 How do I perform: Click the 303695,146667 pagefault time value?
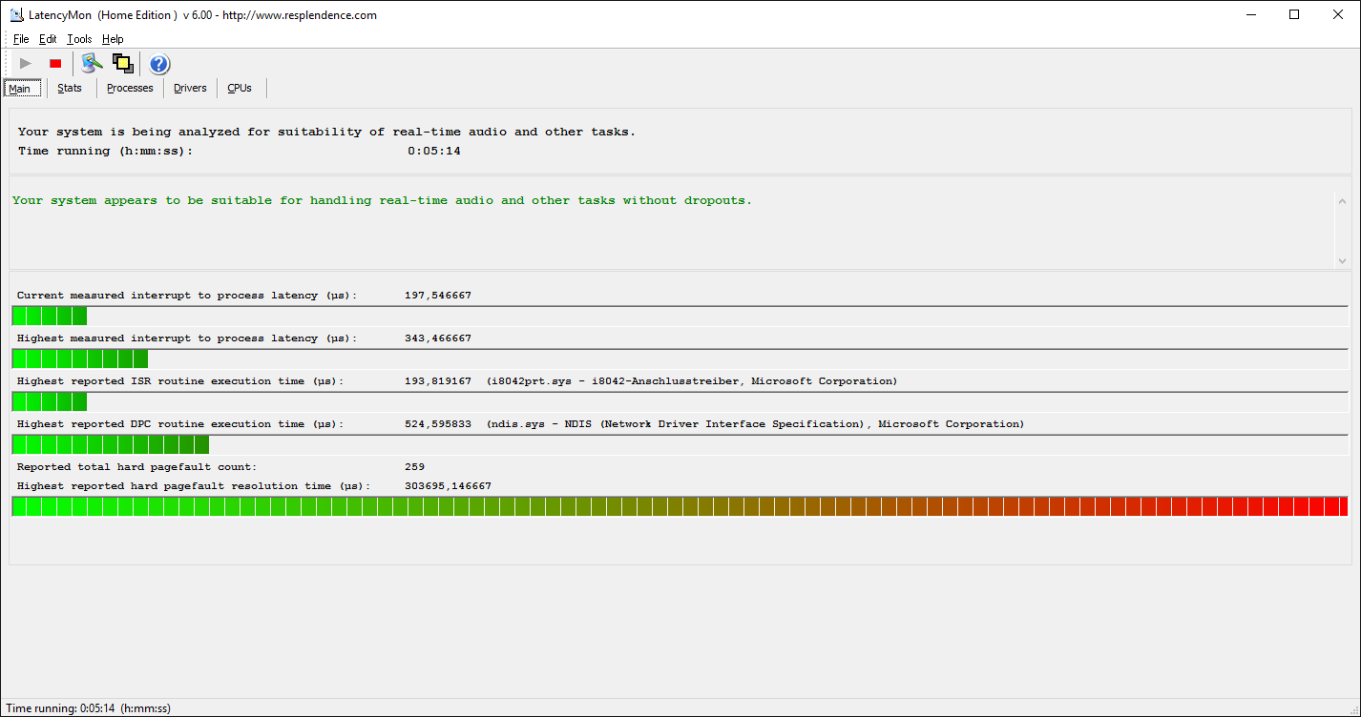448,486
